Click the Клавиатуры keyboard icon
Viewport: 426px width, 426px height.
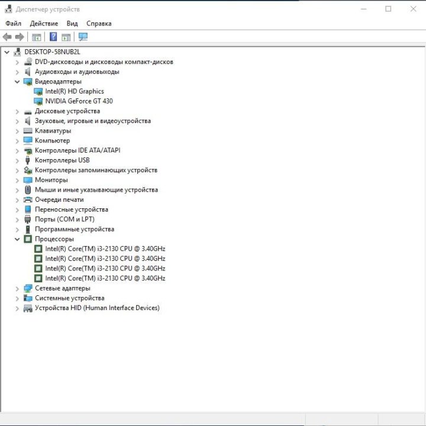pyautogui.click(x=28, y=131)
